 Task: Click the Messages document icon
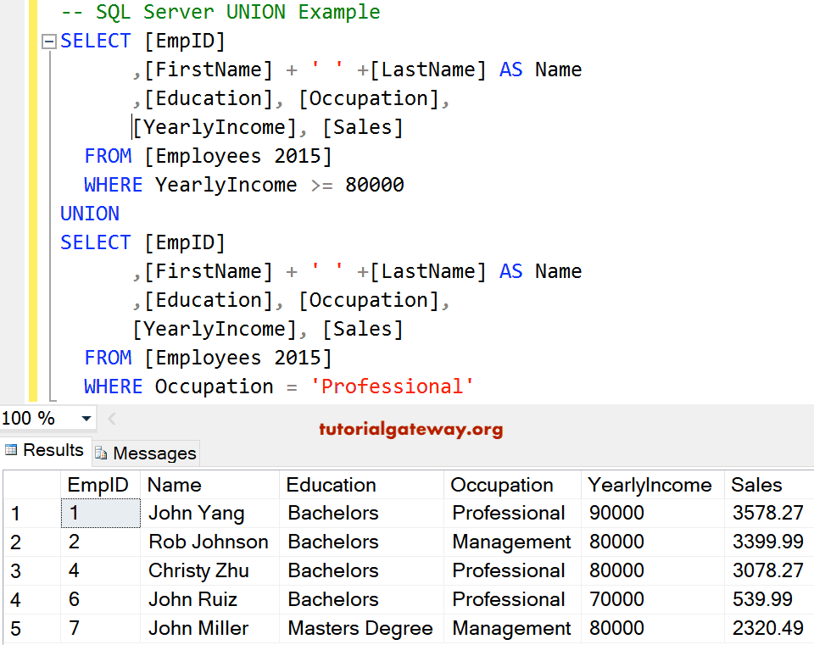click(x=103, y=453)
